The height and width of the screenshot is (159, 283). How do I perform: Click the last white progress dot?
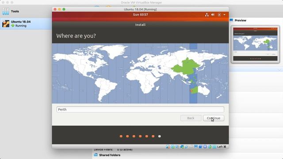(159, 136)
